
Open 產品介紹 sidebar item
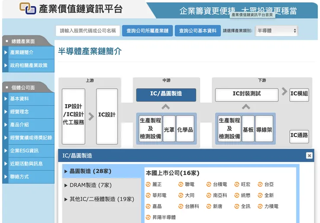click(x=31, y=125)
